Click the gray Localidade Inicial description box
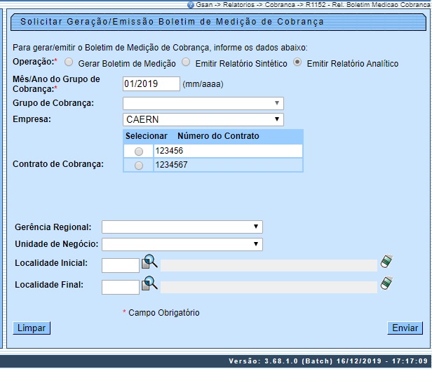Image resolution: width=432 pixels, height=369 pixels. point(269,265)
